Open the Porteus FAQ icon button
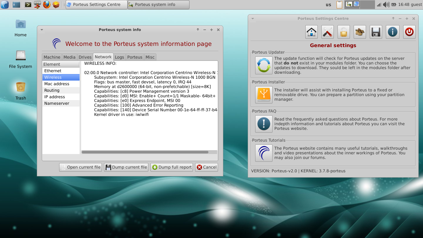This screenshot has width=423, height=238. pyautogui.click(x=264, y=124)
